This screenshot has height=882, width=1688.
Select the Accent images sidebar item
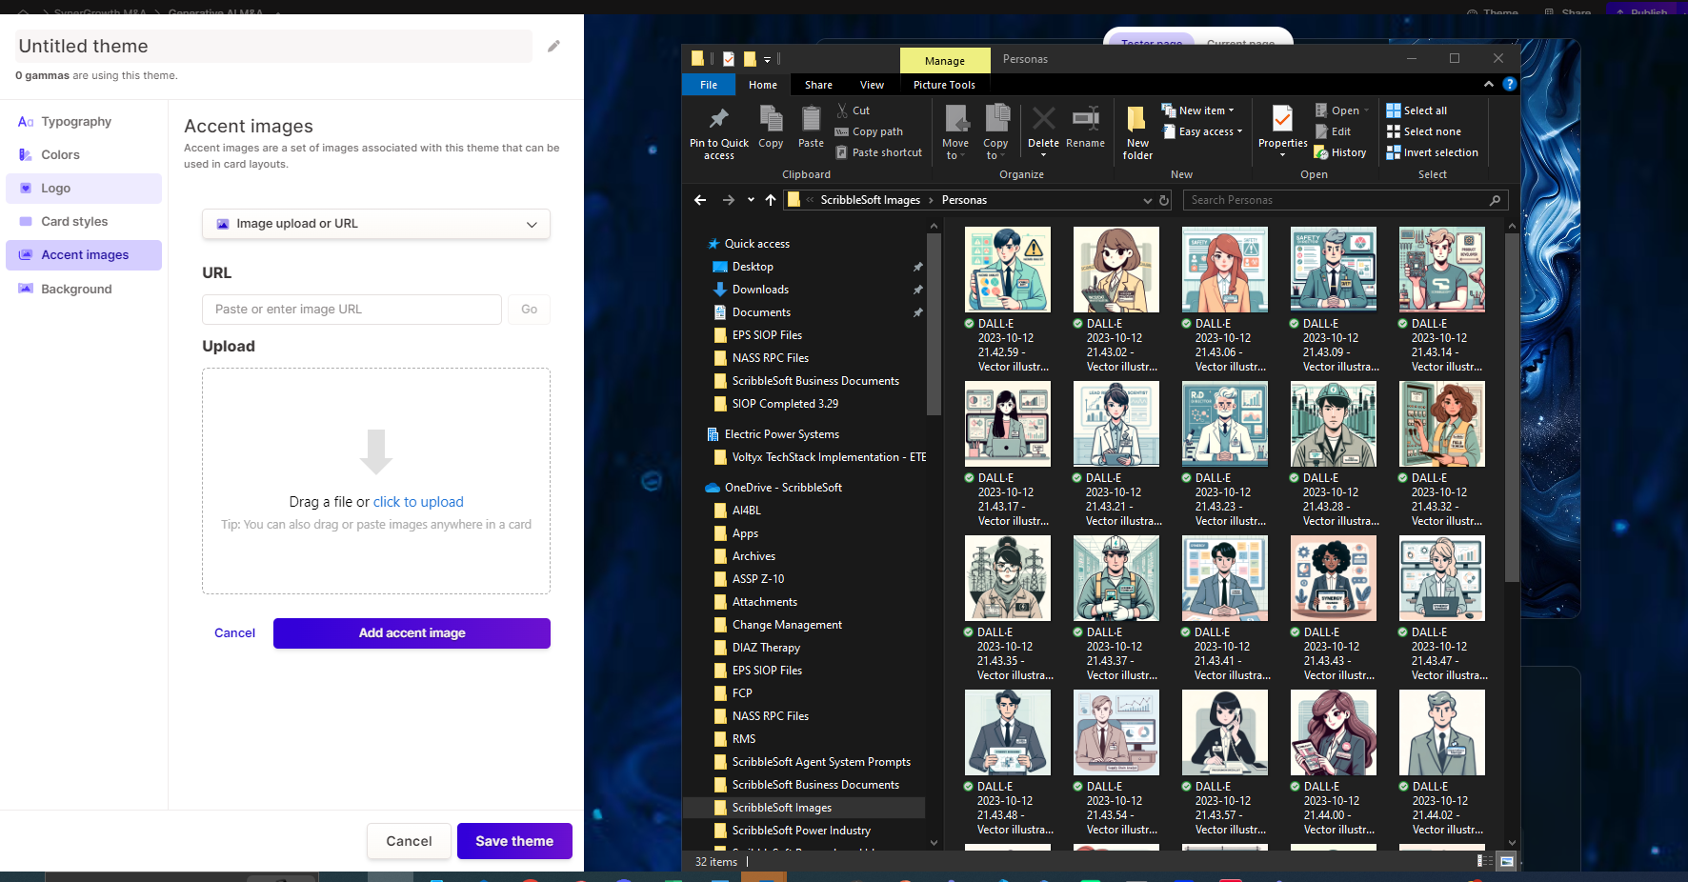[x=84, y=255]
